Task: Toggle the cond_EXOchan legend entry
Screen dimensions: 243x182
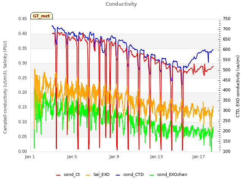Action: pos(168,174)
